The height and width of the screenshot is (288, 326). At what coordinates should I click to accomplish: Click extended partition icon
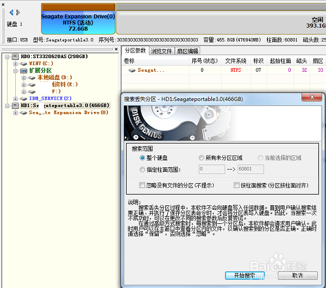coord(23,71)
